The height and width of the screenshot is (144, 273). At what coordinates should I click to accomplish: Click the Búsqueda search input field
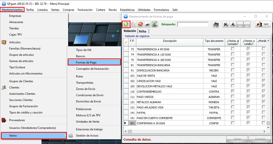tap(193, 24)
